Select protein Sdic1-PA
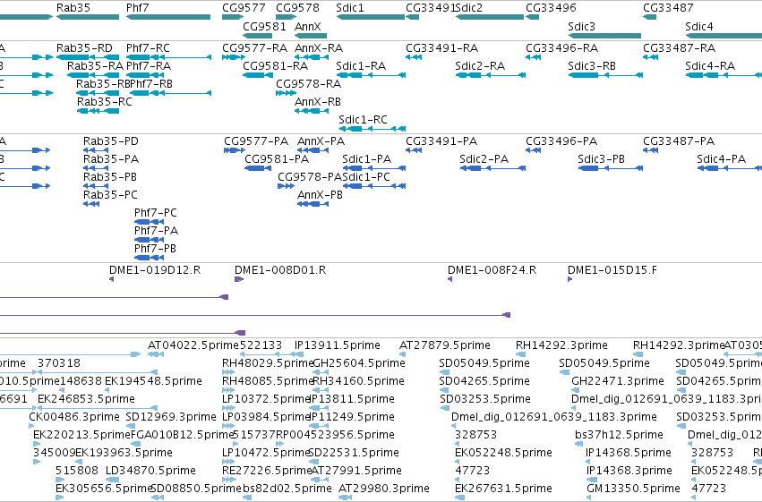 [366, 159]
